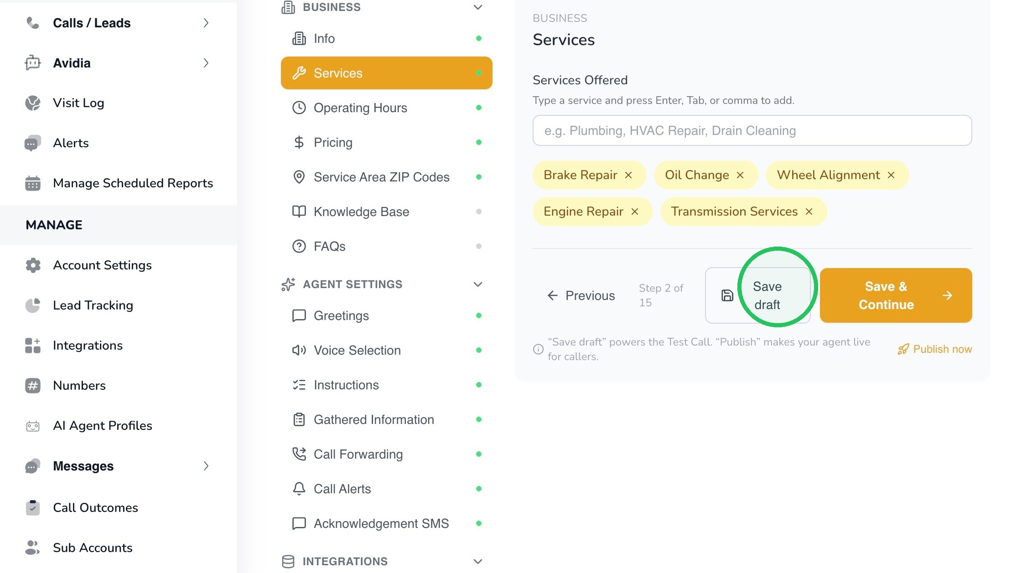1027x573 pixels.
Task: Click the Alerts chat bubble icon
Action: coord(32,143)
